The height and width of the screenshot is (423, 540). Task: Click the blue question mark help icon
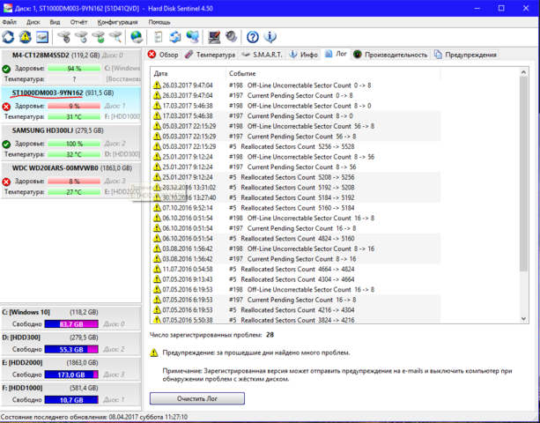click(x=253, y=37)
